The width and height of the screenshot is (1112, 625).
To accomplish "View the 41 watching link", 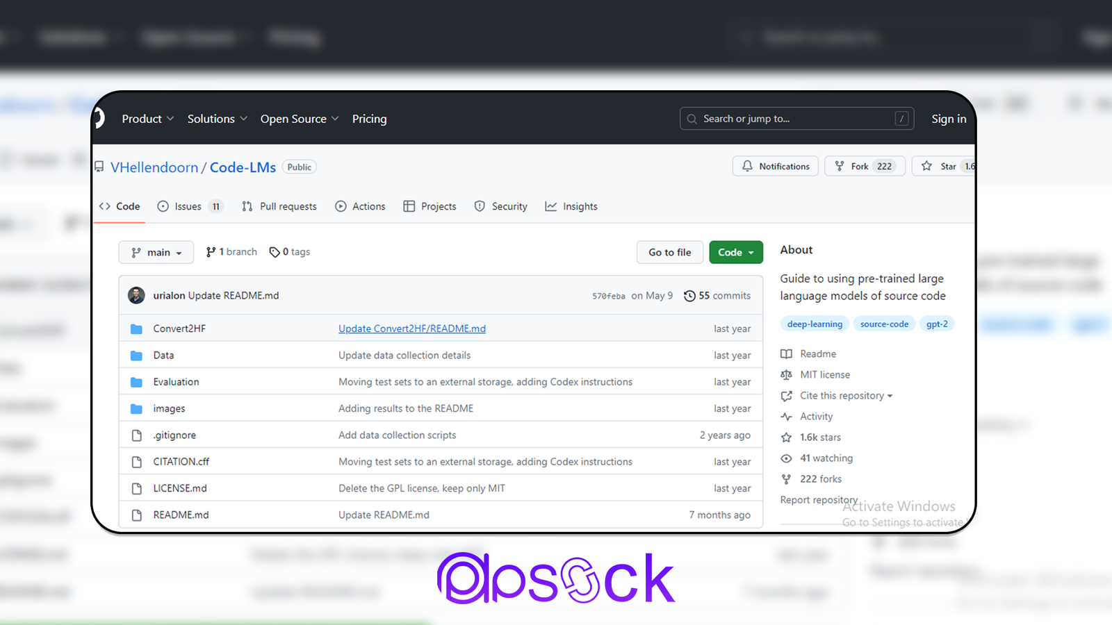I will (817, 458).
